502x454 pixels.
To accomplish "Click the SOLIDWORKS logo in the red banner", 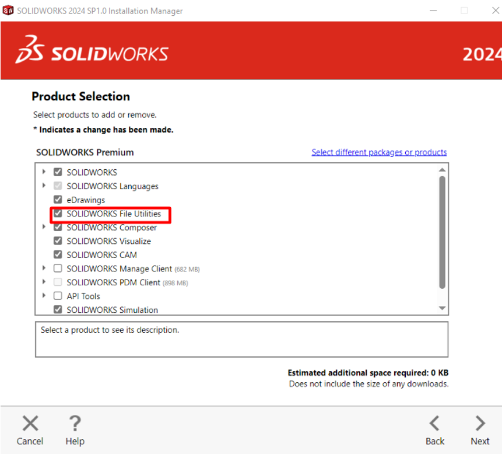I will tap(92, 50).
